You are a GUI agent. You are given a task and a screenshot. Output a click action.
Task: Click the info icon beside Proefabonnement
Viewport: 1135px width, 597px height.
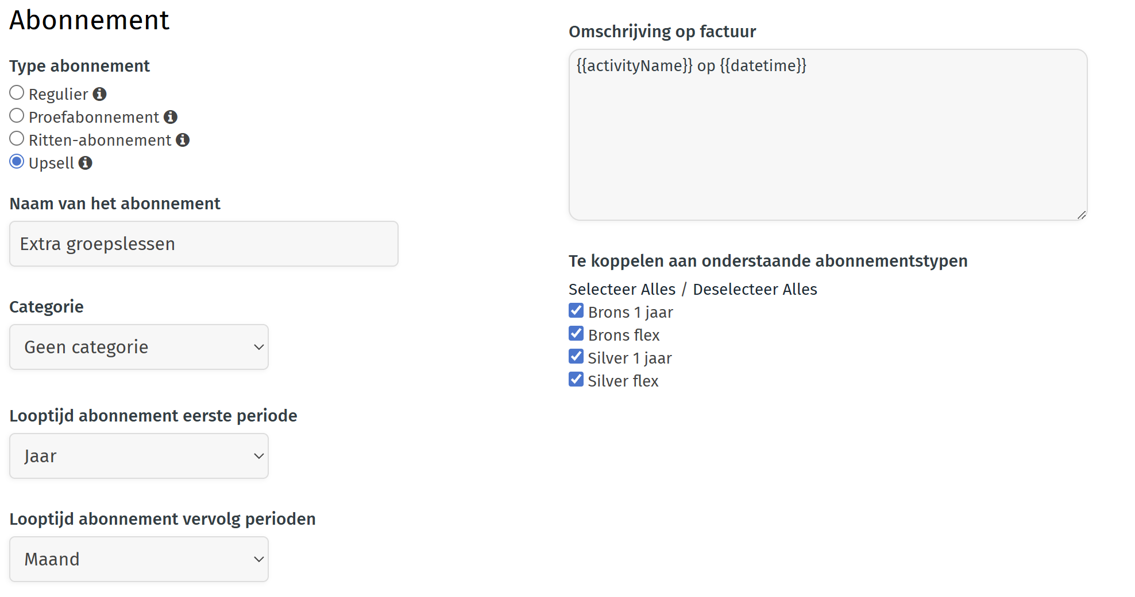pos(171,117)
